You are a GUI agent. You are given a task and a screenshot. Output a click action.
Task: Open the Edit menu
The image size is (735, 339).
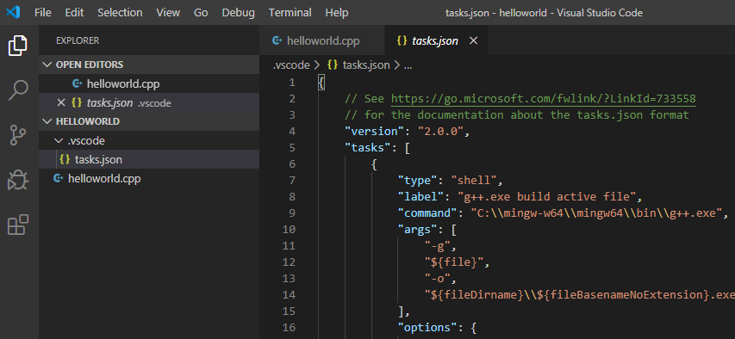pyautogui.click(x=74, y=13)
